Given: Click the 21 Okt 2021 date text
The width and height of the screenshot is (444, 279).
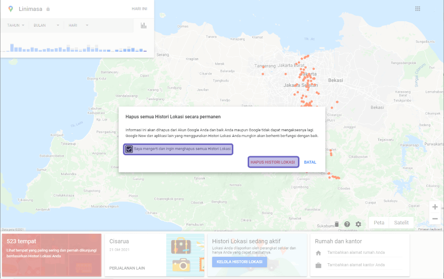Looking at the screenshot, I should point(119,249).
